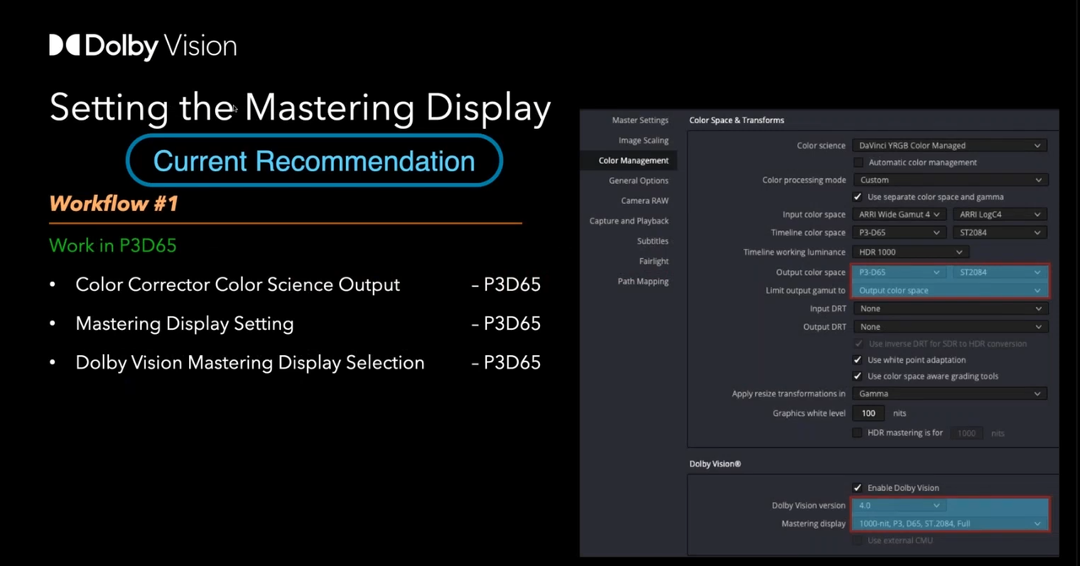Click Color Space & Transforms header
The height and width of the screenshot is (566, 1080).
[x=737, y=120]
